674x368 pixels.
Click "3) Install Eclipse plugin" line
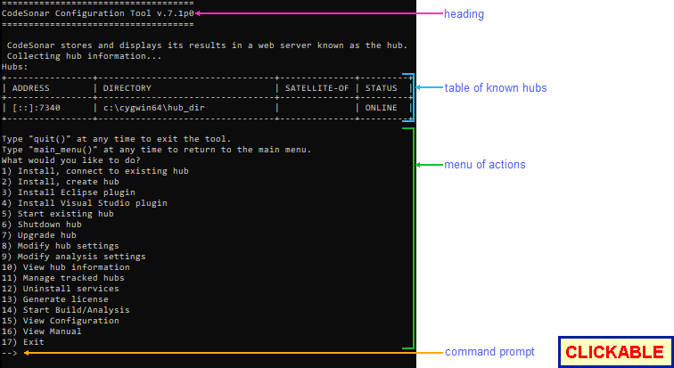click(69, 192)
